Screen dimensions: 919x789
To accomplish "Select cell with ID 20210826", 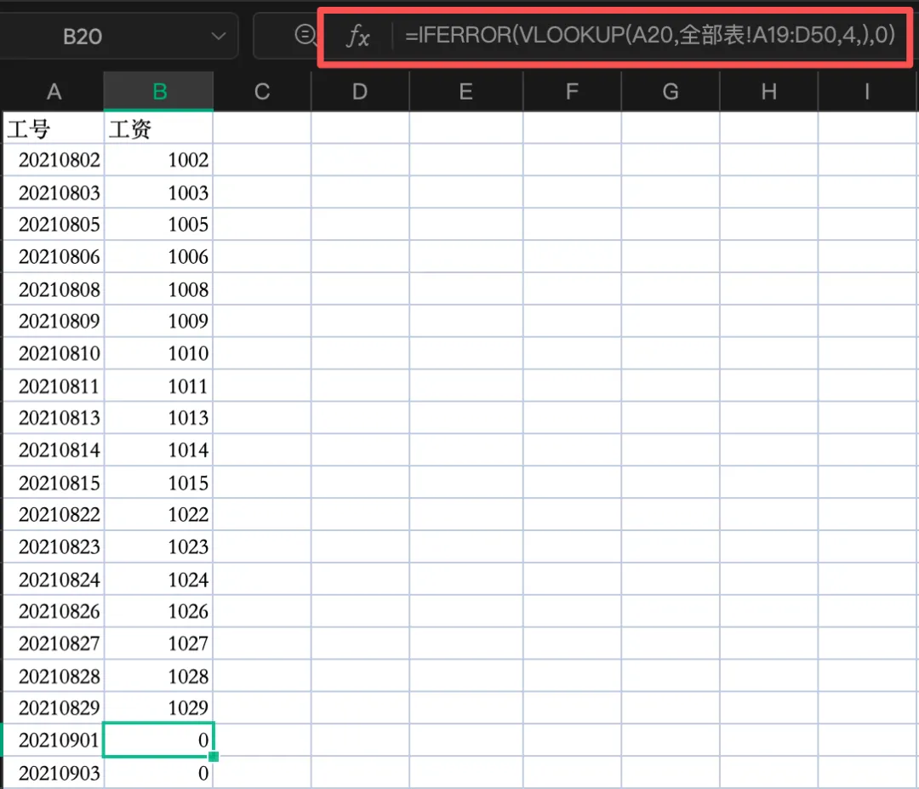I will coord(54,611).
